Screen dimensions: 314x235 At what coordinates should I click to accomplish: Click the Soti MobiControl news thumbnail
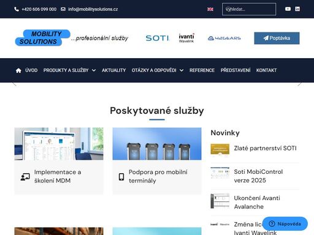coord(220,173)
